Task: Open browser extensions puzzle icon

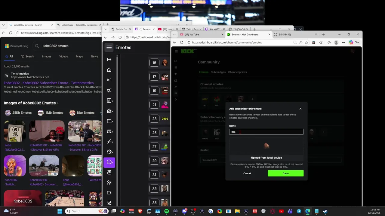Action: tap(321, 43)
